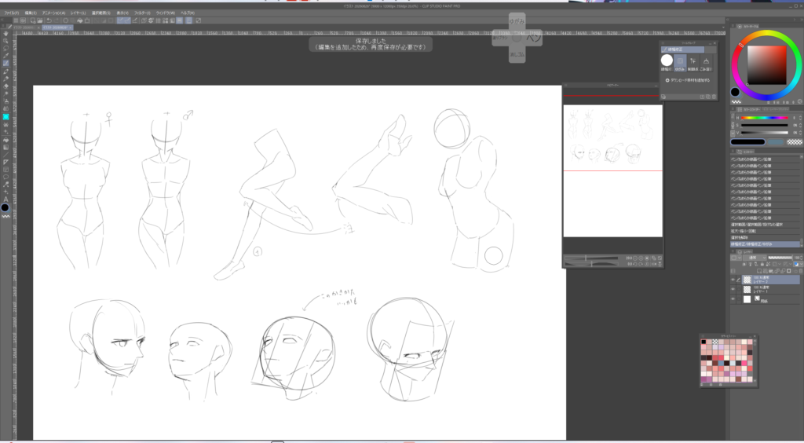Image resolution: width=804 pixels, height=443 pixels.
Task: Select the Text (A) tool
Action: [5, 200]
